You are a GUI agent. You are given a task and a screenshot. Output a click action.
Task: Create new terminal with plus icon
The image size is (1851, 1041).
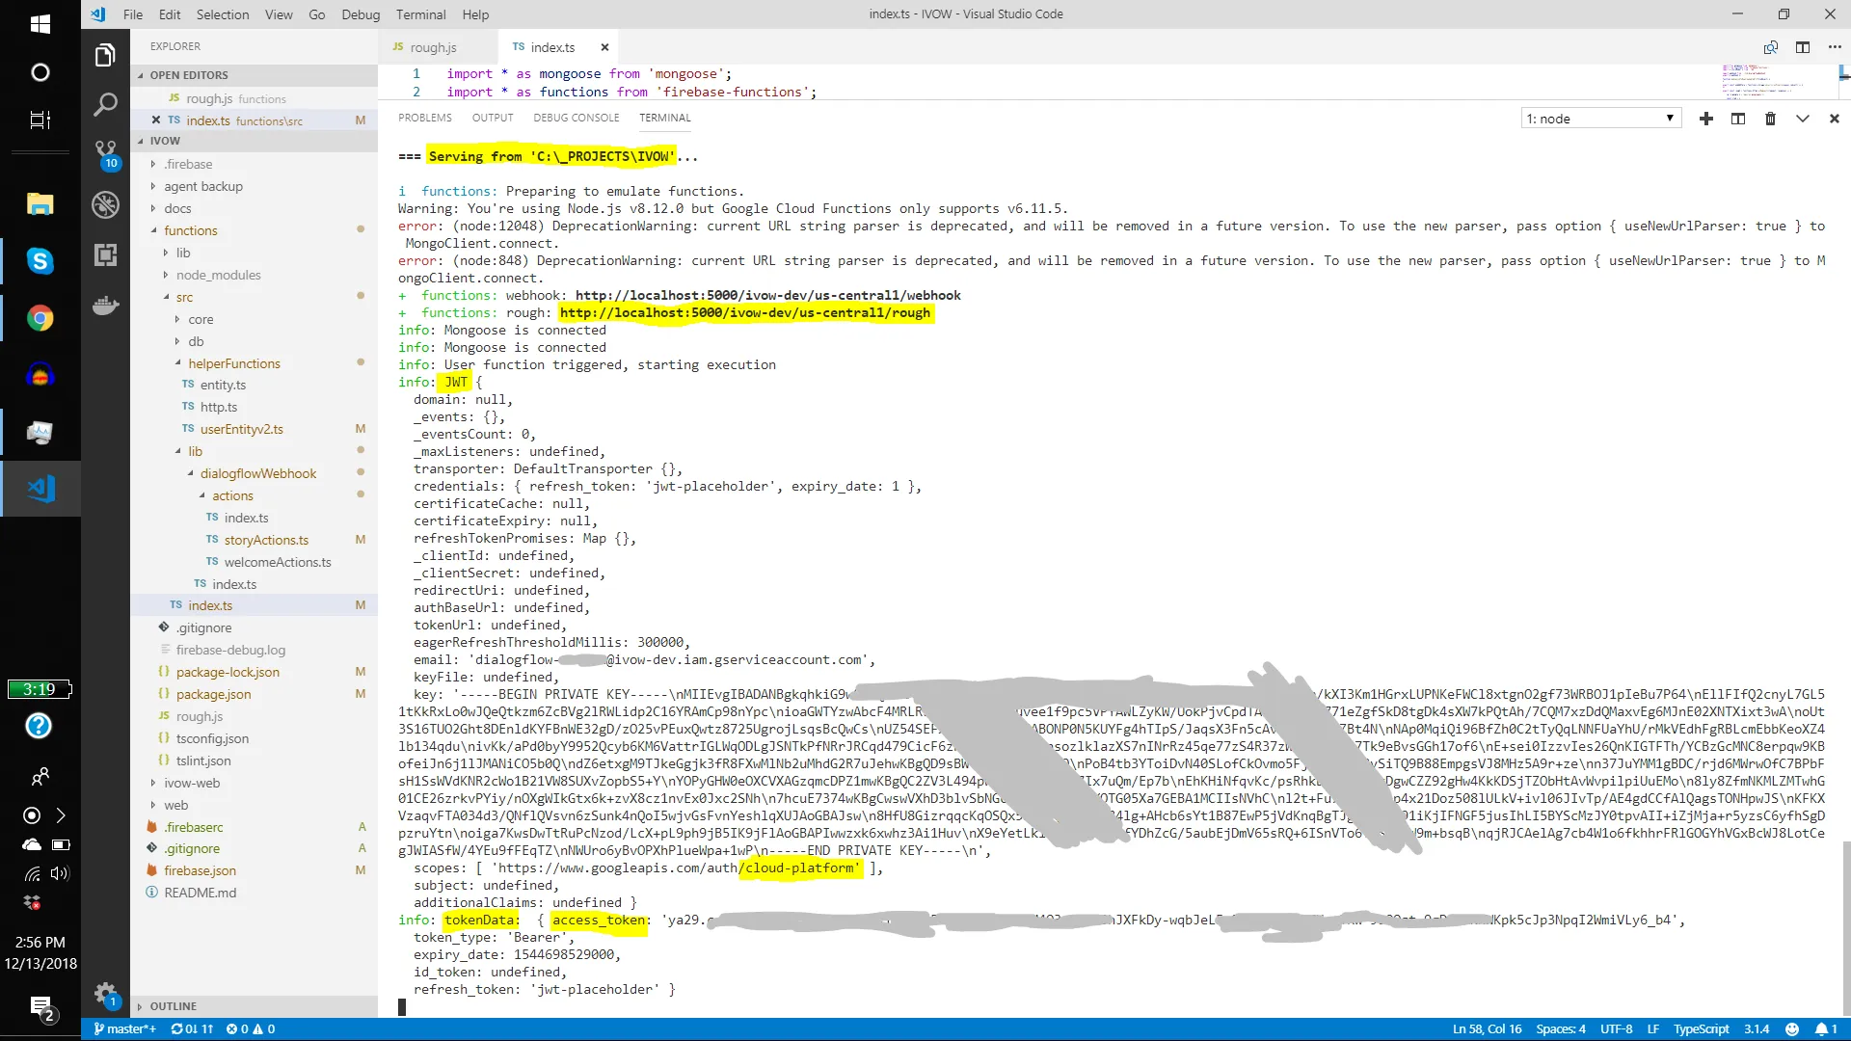point(1705,119)
